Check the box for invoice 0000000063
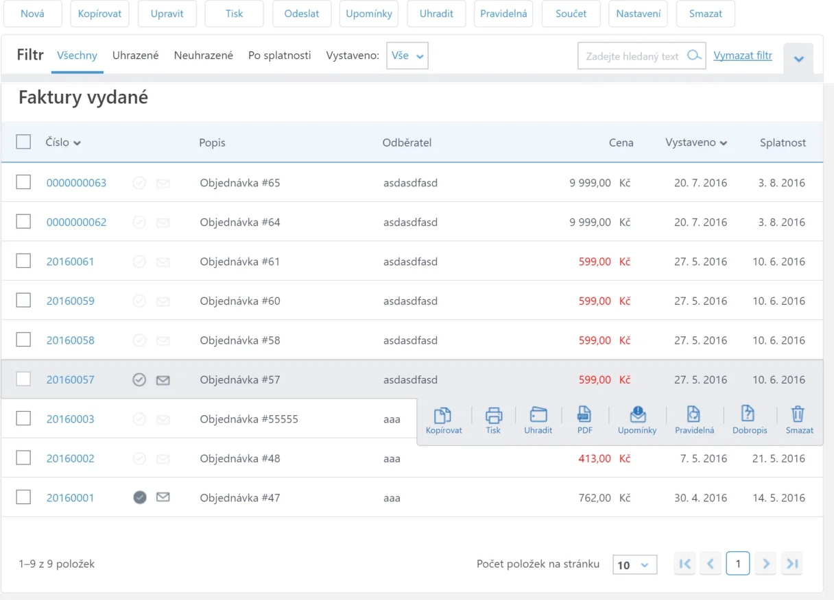The image size is (834, 600). [23, 182]
